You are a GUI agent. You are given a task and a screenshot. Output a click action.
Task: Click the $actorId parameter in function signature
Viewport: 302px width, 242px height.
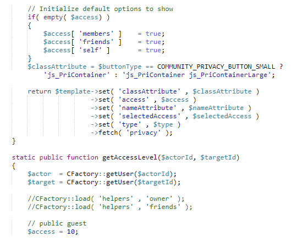tap(177, 157)
